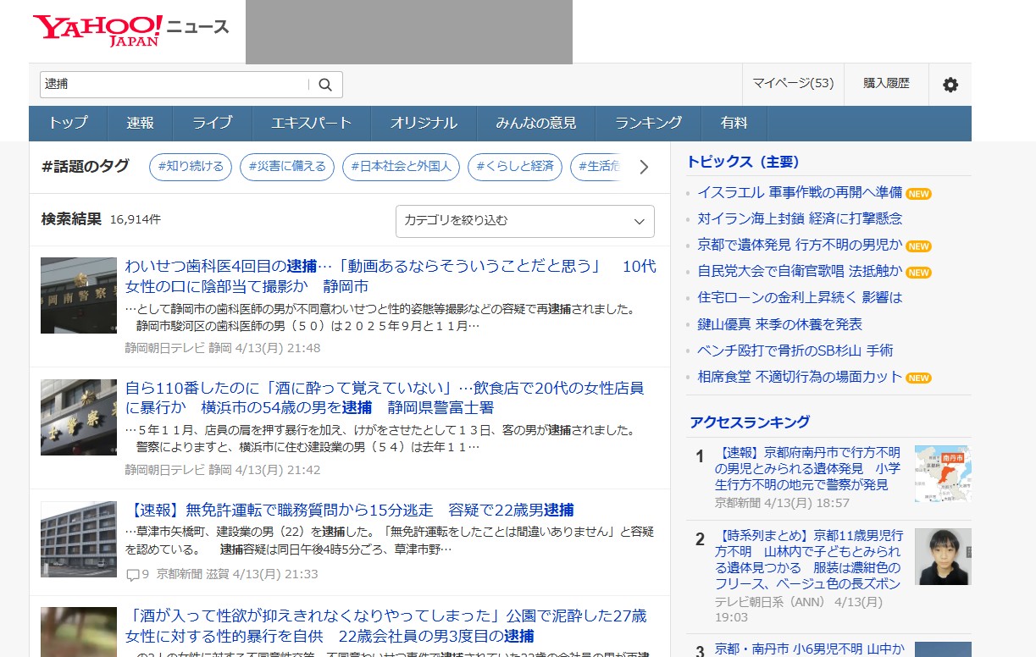The image size is (1036, 657).
Task: Expand the カテゴリを絞り込む dropdown
Action: (524, 221)
